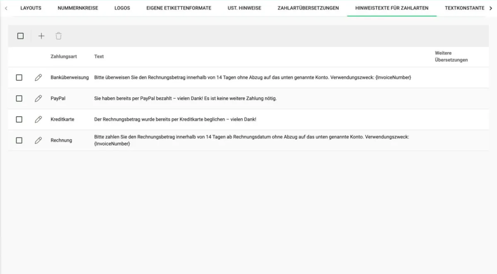Screen dimensions: 497x274
Task: Select the Banküberweisung row checkbox
Action: coord(19,77)
